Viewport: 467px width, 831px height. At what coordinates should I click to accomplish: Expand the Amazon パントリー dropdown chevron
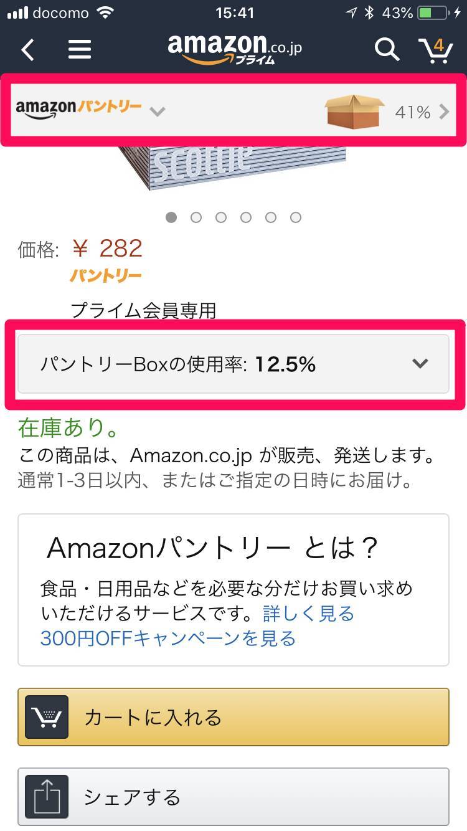158,112
